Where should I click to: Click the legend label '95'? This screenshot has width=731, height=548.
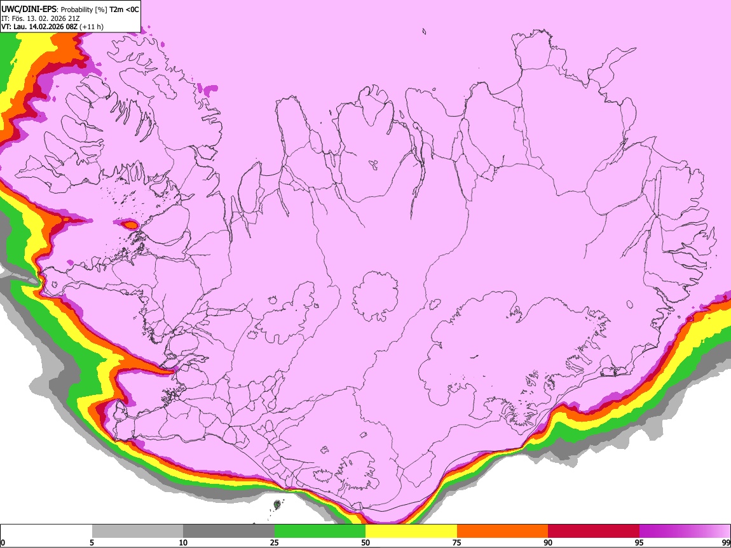[639, 543]
